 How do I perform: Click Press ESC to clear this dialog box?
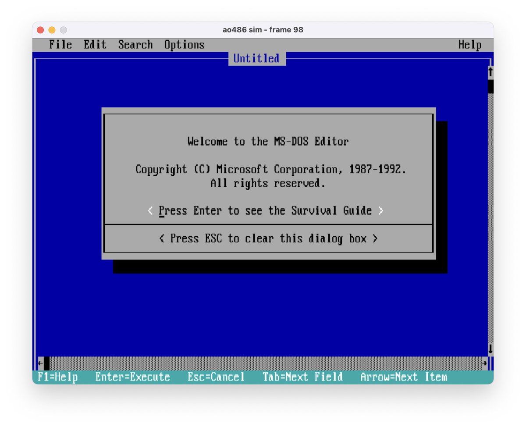(268, 238)
